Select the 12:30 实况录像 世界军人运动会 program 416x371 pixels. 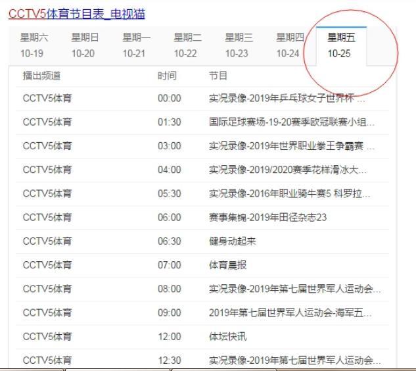(295, 360)
